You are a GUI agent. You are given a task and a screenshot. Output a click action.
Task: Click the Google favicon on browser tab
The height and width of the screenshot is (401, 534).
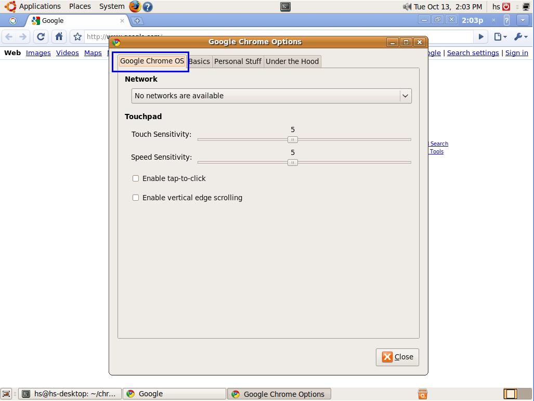point(36,21)
